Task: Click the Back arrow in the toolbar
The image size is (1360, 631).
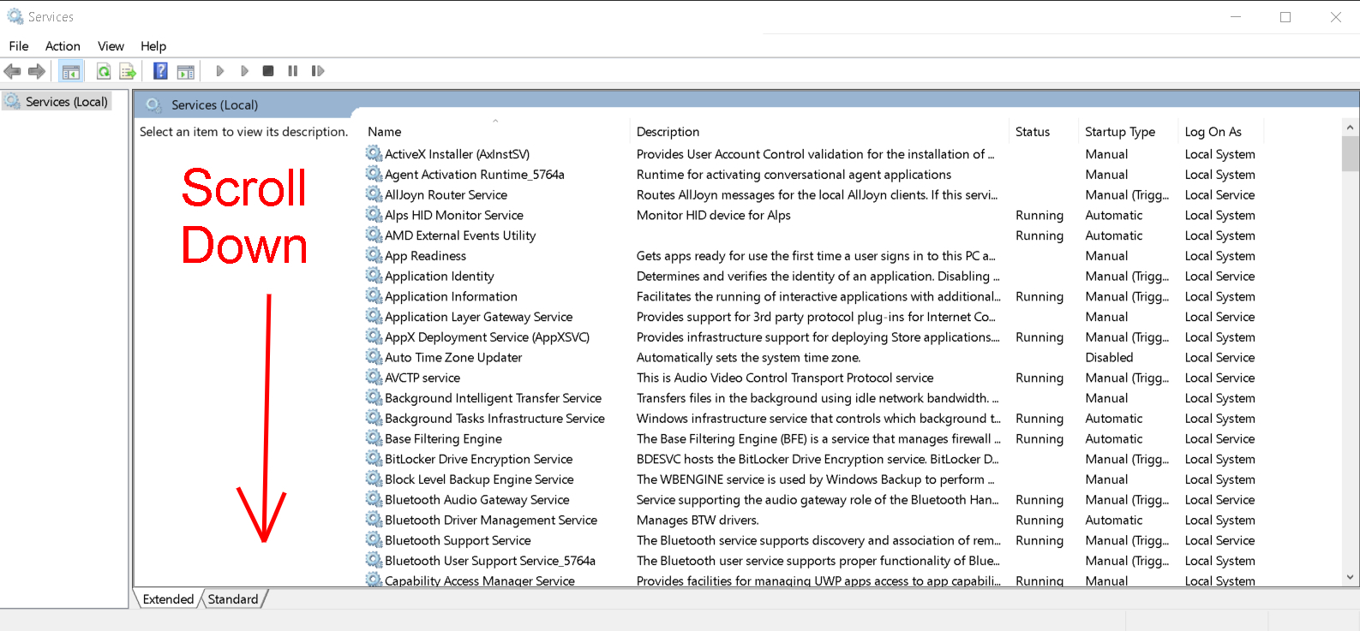Action: [x=12, y=71]
